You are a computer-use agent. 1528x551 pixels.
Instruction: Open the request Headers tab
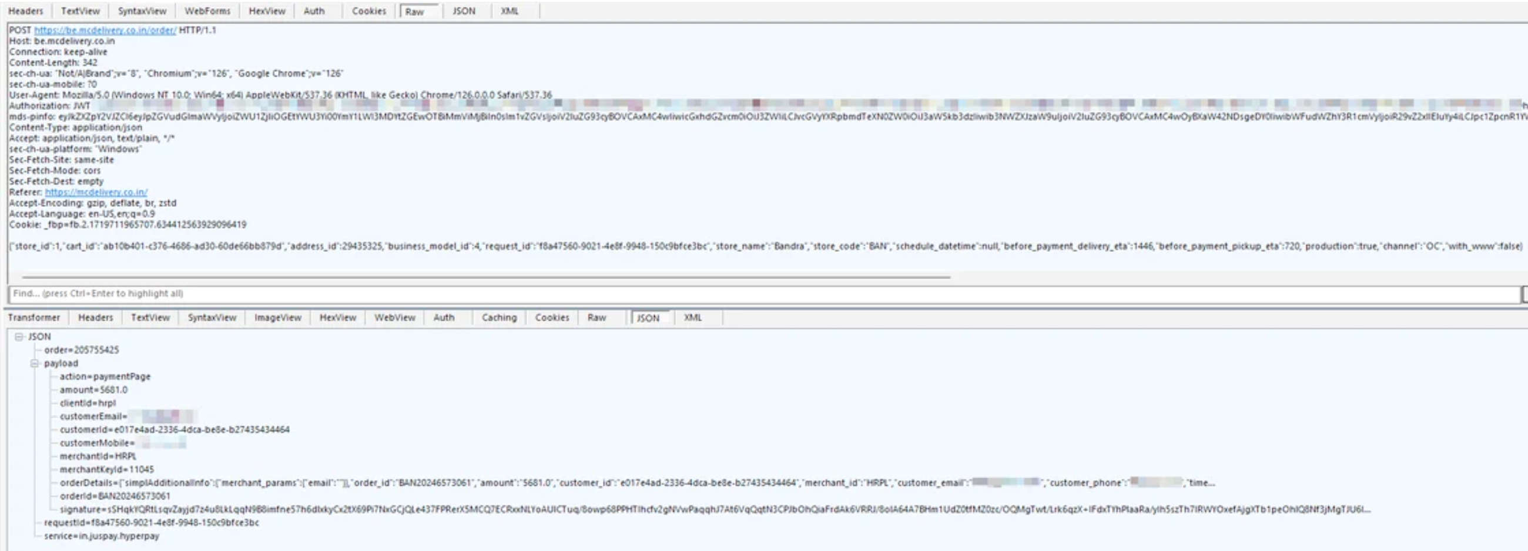[25, 11]
